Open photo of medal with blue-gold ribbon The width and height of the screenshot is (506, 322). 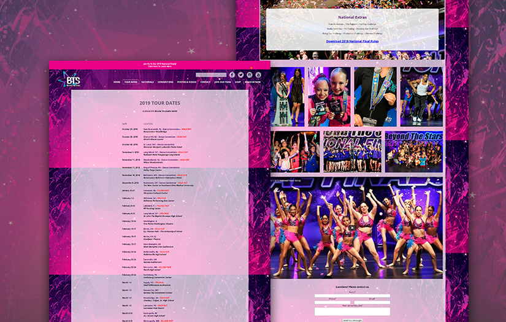375,96
